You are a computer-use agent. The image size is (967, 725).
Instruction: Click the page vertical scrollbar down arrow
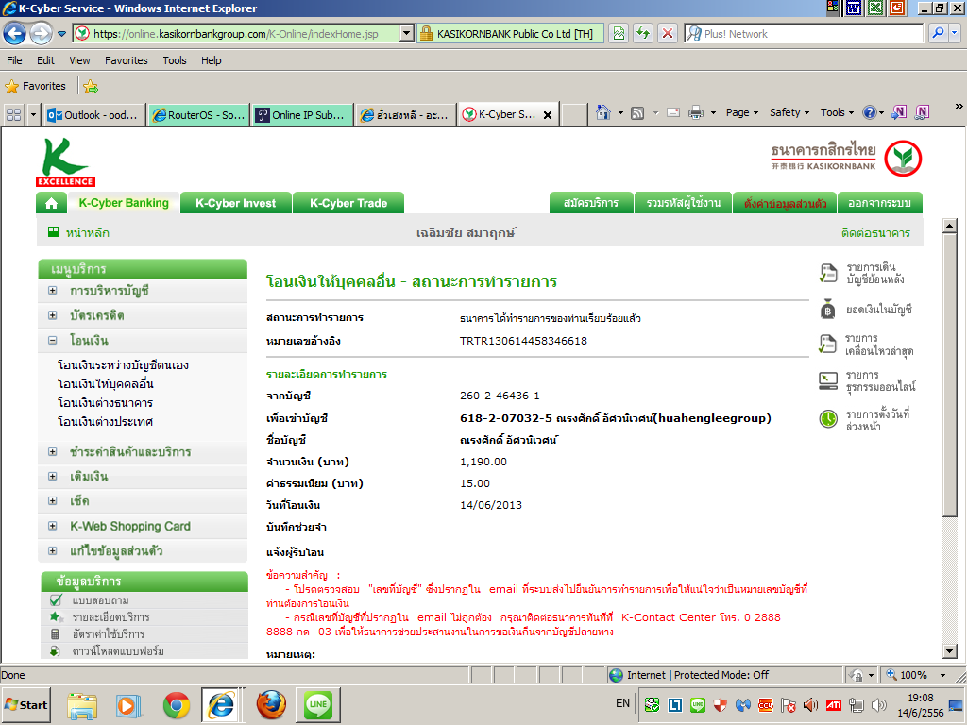950,651
